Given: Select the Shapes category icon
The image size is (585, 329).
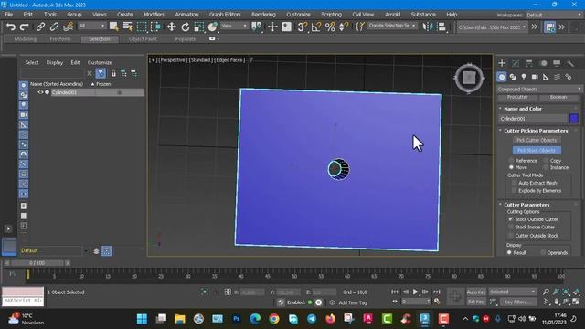Looking at the screenshot, I should tap(513, 77).
